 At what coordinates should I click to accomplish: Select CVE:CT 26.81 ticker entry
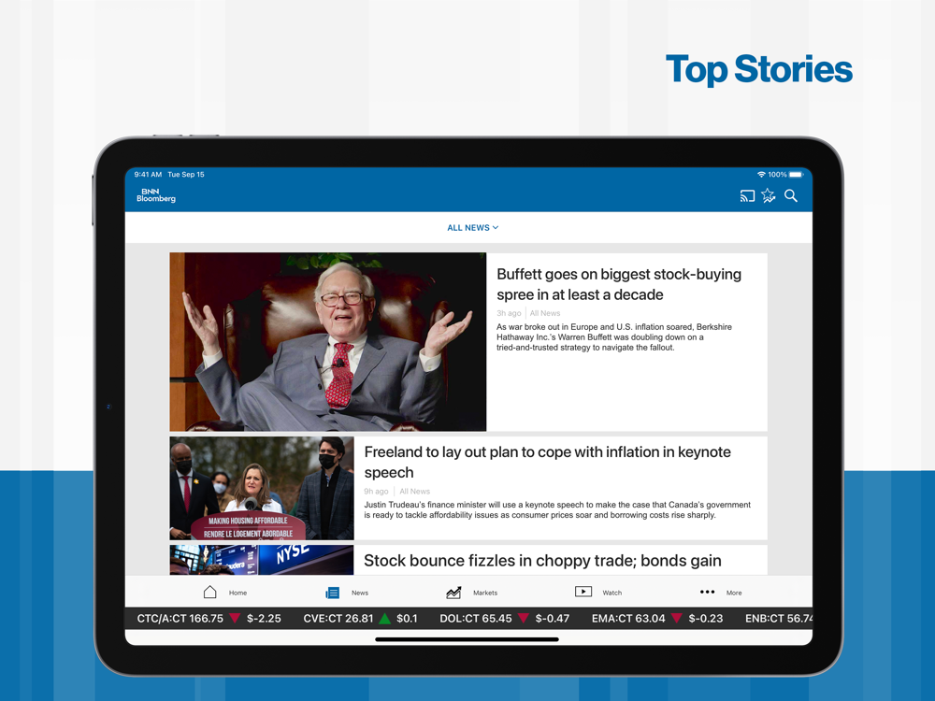coord(360,619)
